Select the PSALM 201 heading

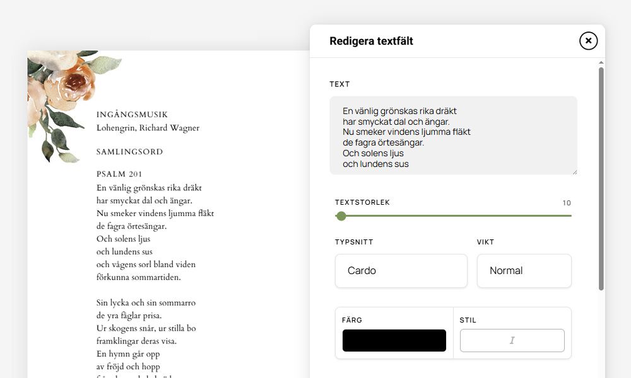tap(119, 174)
